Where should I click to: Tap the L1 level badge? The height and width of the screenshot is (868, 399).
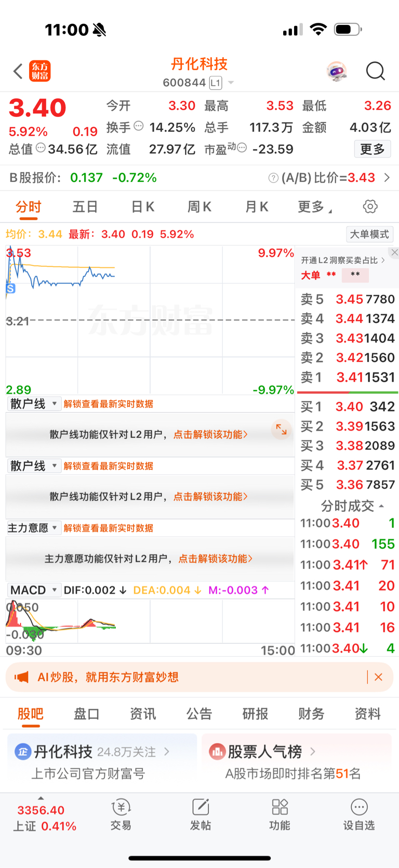coord(216,83)
